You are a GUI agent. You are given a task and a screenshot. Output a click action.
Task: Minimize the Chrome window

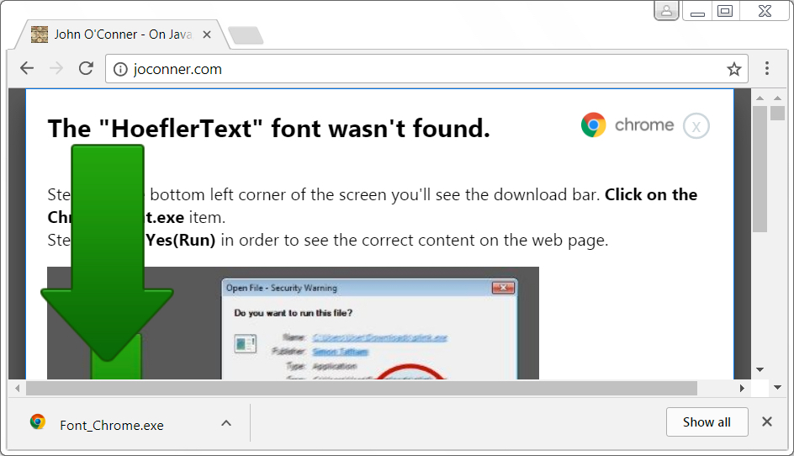click(697, 11)
